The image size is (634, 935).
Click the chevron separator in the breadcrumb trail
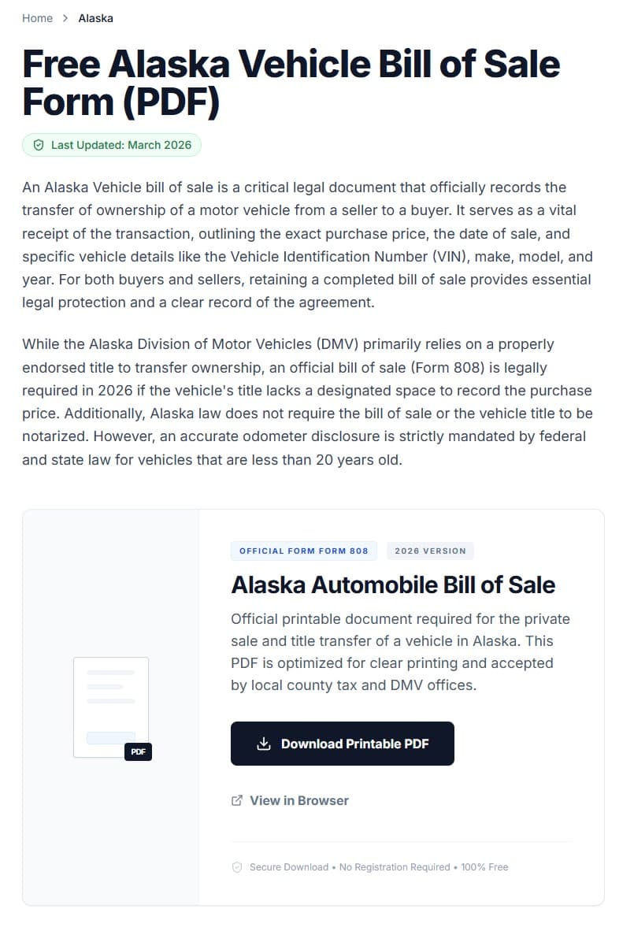pyautogui.click(x=64, y=17)
